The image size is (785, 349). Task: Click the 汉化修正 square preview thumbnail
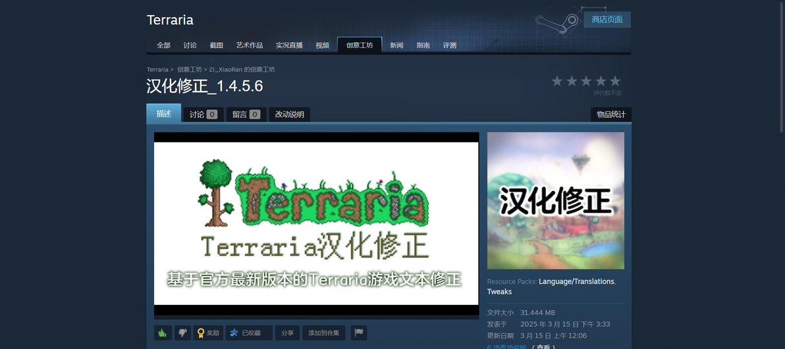pos(556,201)
